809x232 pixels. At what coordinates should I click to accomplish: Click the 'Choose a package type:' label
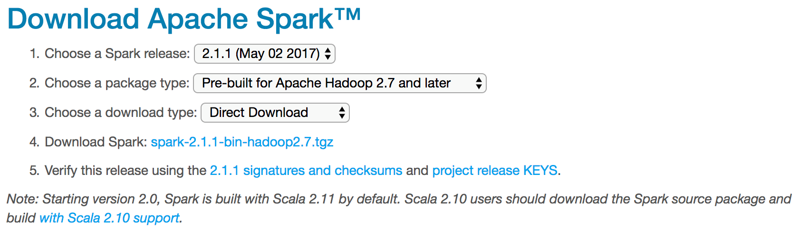pos(116,83)
